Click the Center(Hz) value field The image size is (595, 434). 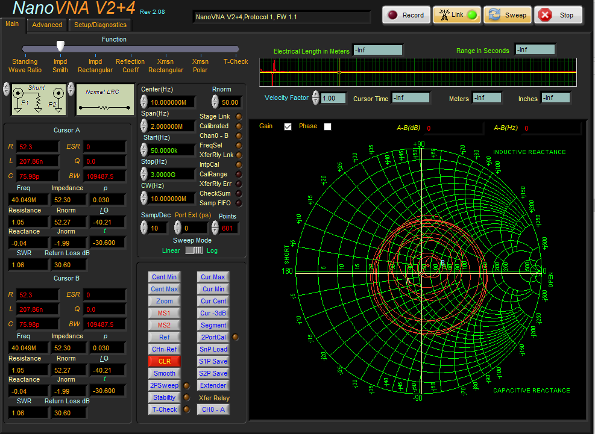172,102
